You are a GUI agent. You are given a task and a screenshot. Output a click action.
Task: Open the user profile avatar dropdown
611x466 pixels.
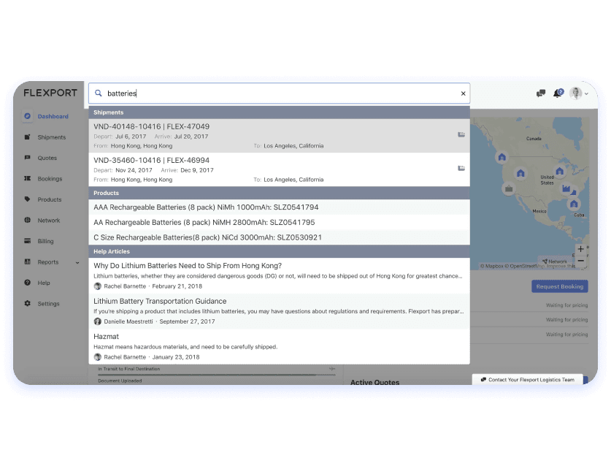pos(578,93)
